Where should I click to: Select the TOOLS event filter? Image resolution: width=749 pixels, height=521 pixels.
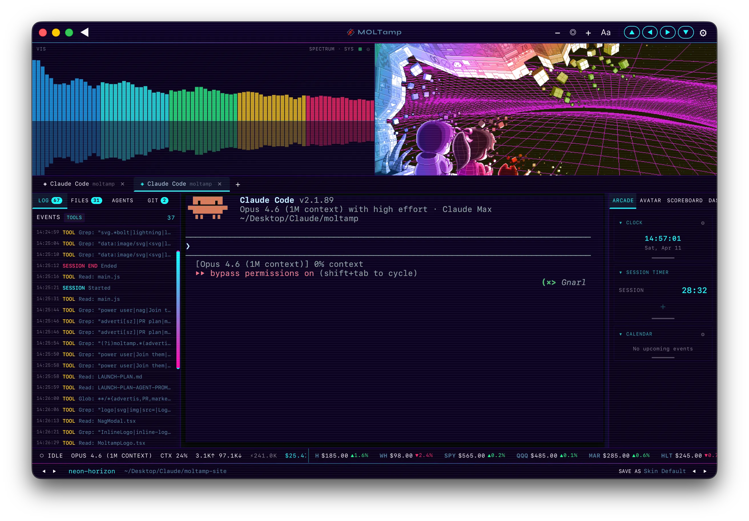(75, 218)
